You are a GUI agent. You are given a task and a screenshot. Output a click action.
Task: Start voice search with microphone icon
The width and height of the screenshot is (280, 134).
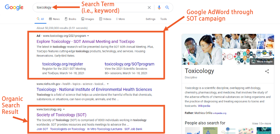tap(159, 7)
